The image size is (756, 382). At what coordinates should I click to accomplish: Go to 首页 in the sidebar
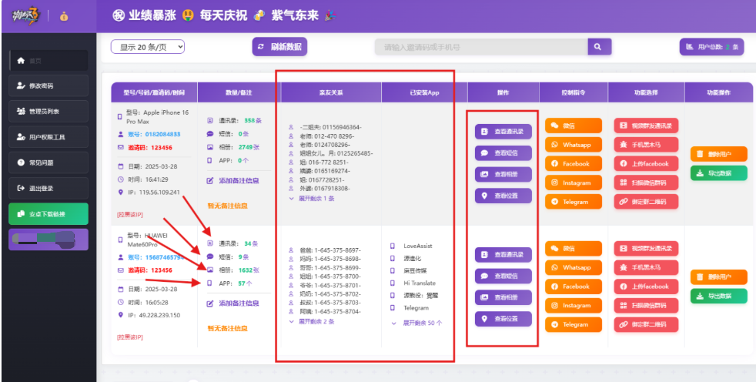(49, 61)
